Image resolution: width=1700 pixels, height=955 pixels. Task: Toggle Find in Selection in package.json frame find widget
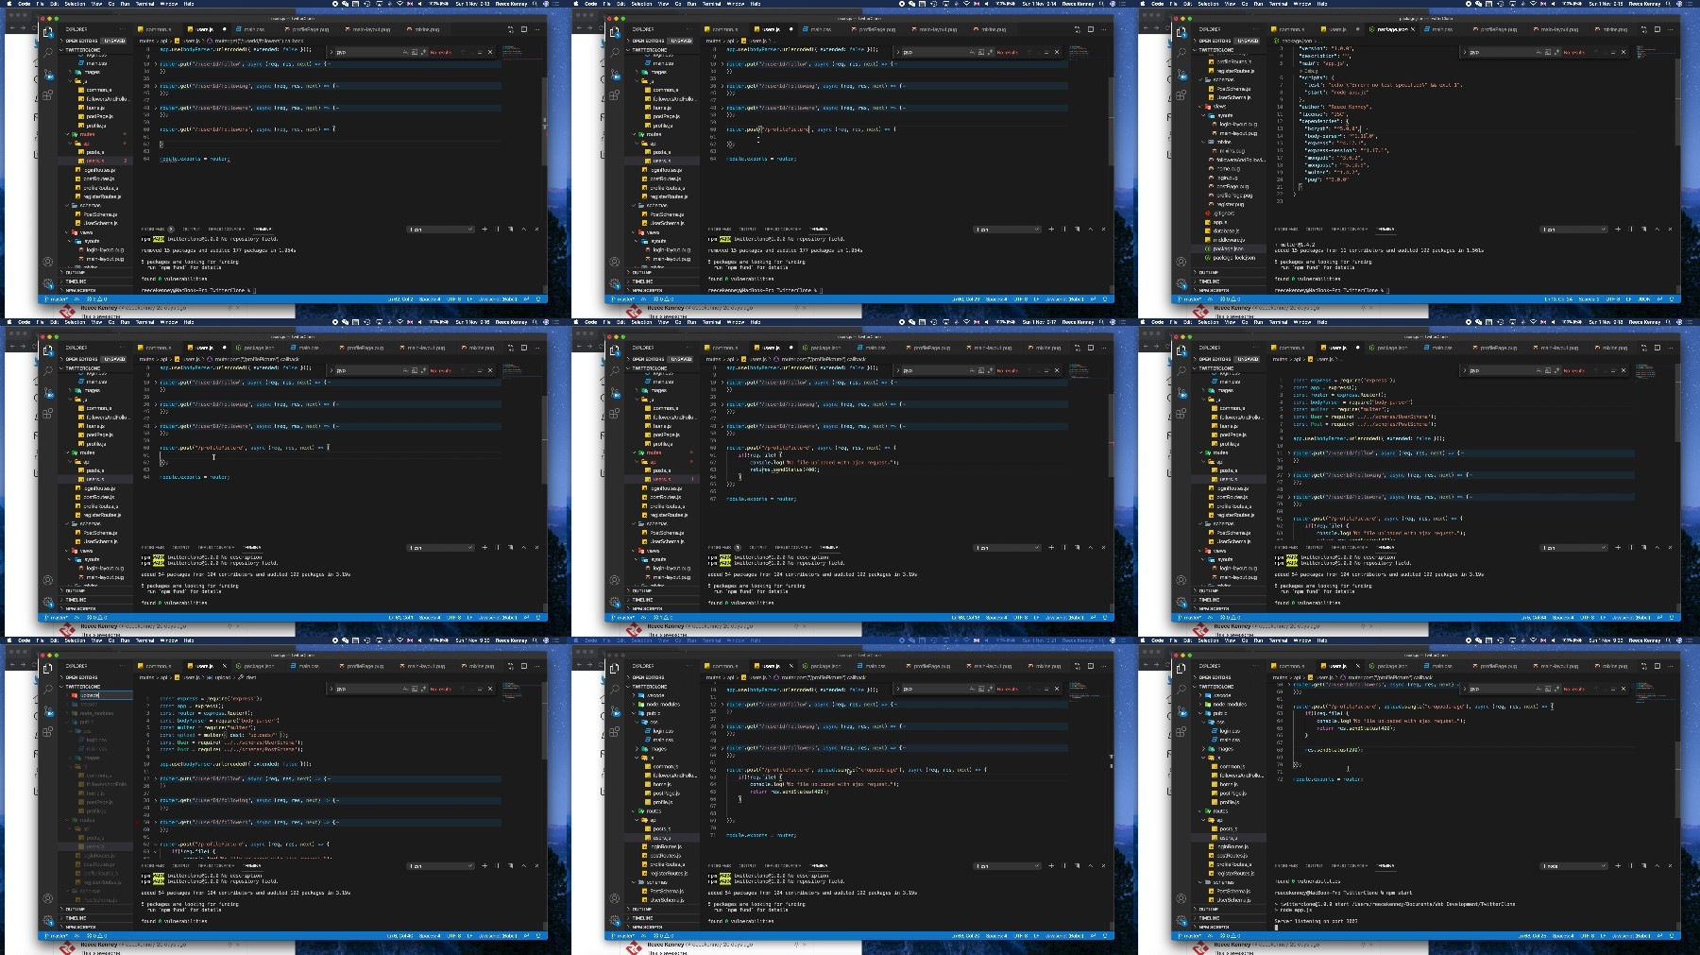(1613, 52)
